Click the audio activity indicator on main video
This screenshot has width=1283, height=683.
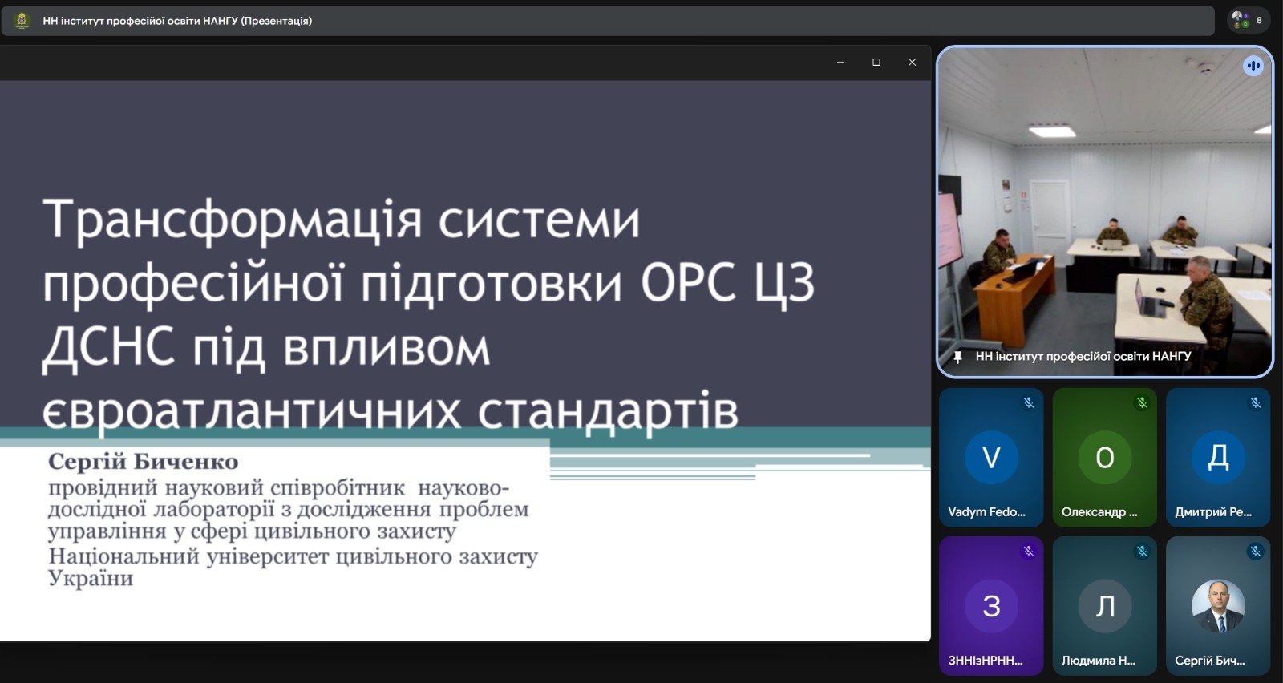[1253, 66]
